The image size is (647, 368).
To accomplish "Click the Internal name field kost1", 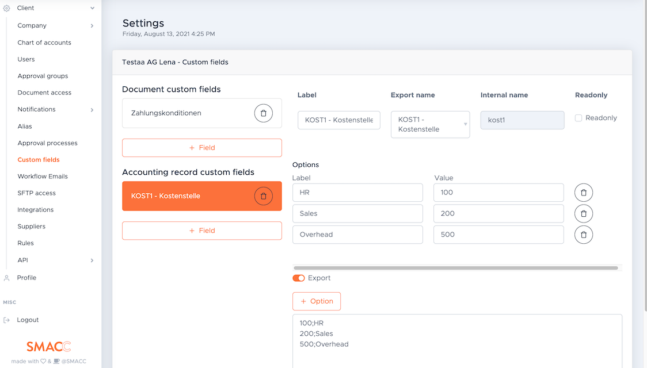I will 522,120.
